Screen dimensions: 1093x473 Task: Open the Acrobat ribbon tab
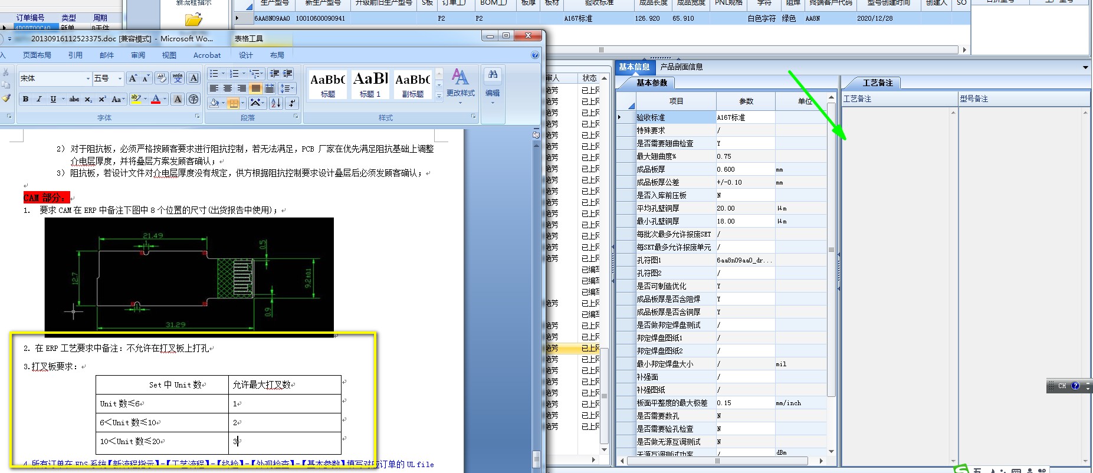point(207,55)
